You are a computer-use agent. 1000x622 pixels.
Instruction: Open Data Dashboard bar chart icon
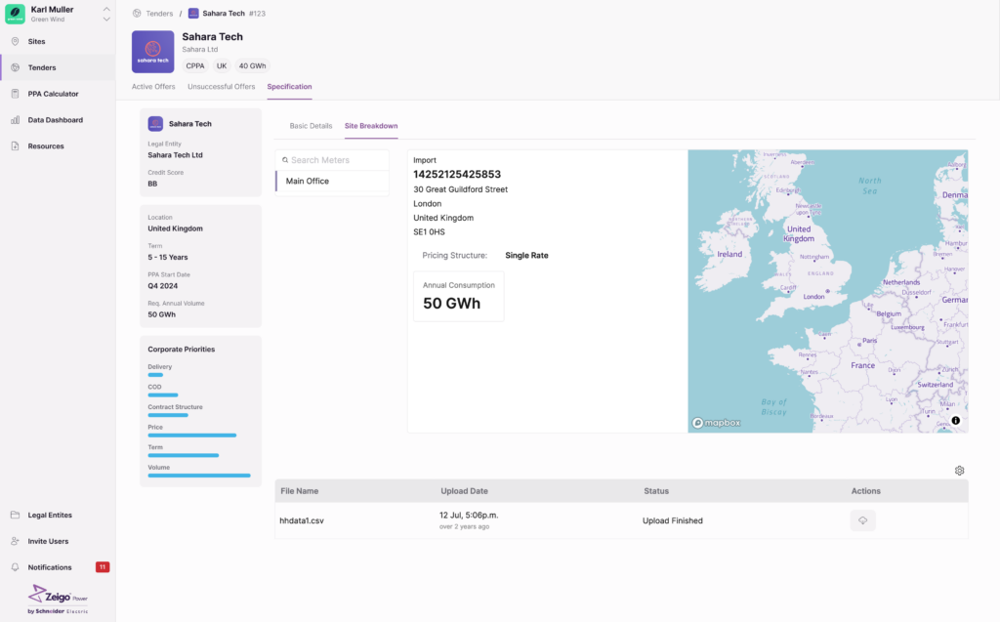point(16,120)
